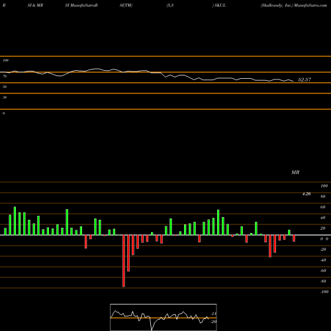Click the -29 value in mini chart

(213, 322)
